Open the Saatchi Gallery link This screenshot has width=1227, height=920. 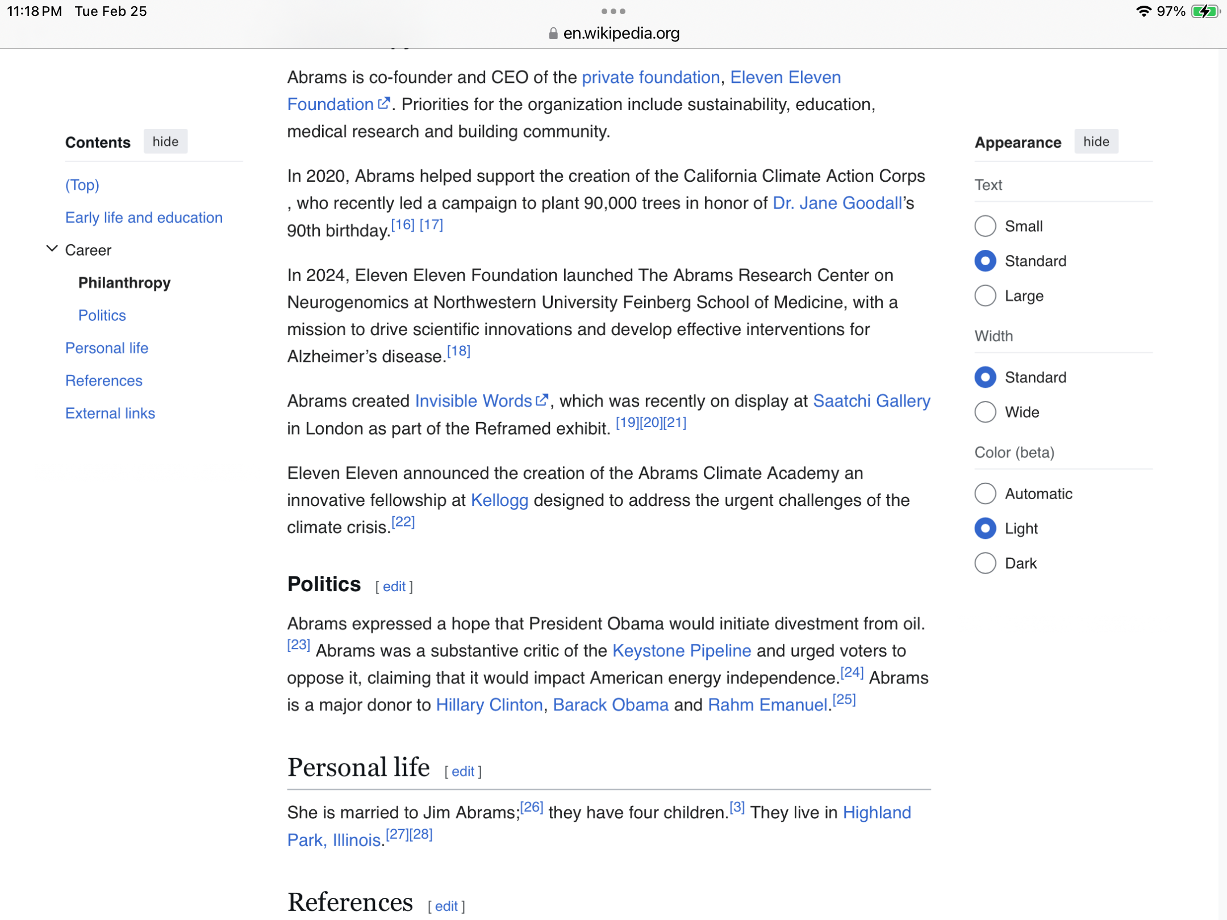click(871, 401)
